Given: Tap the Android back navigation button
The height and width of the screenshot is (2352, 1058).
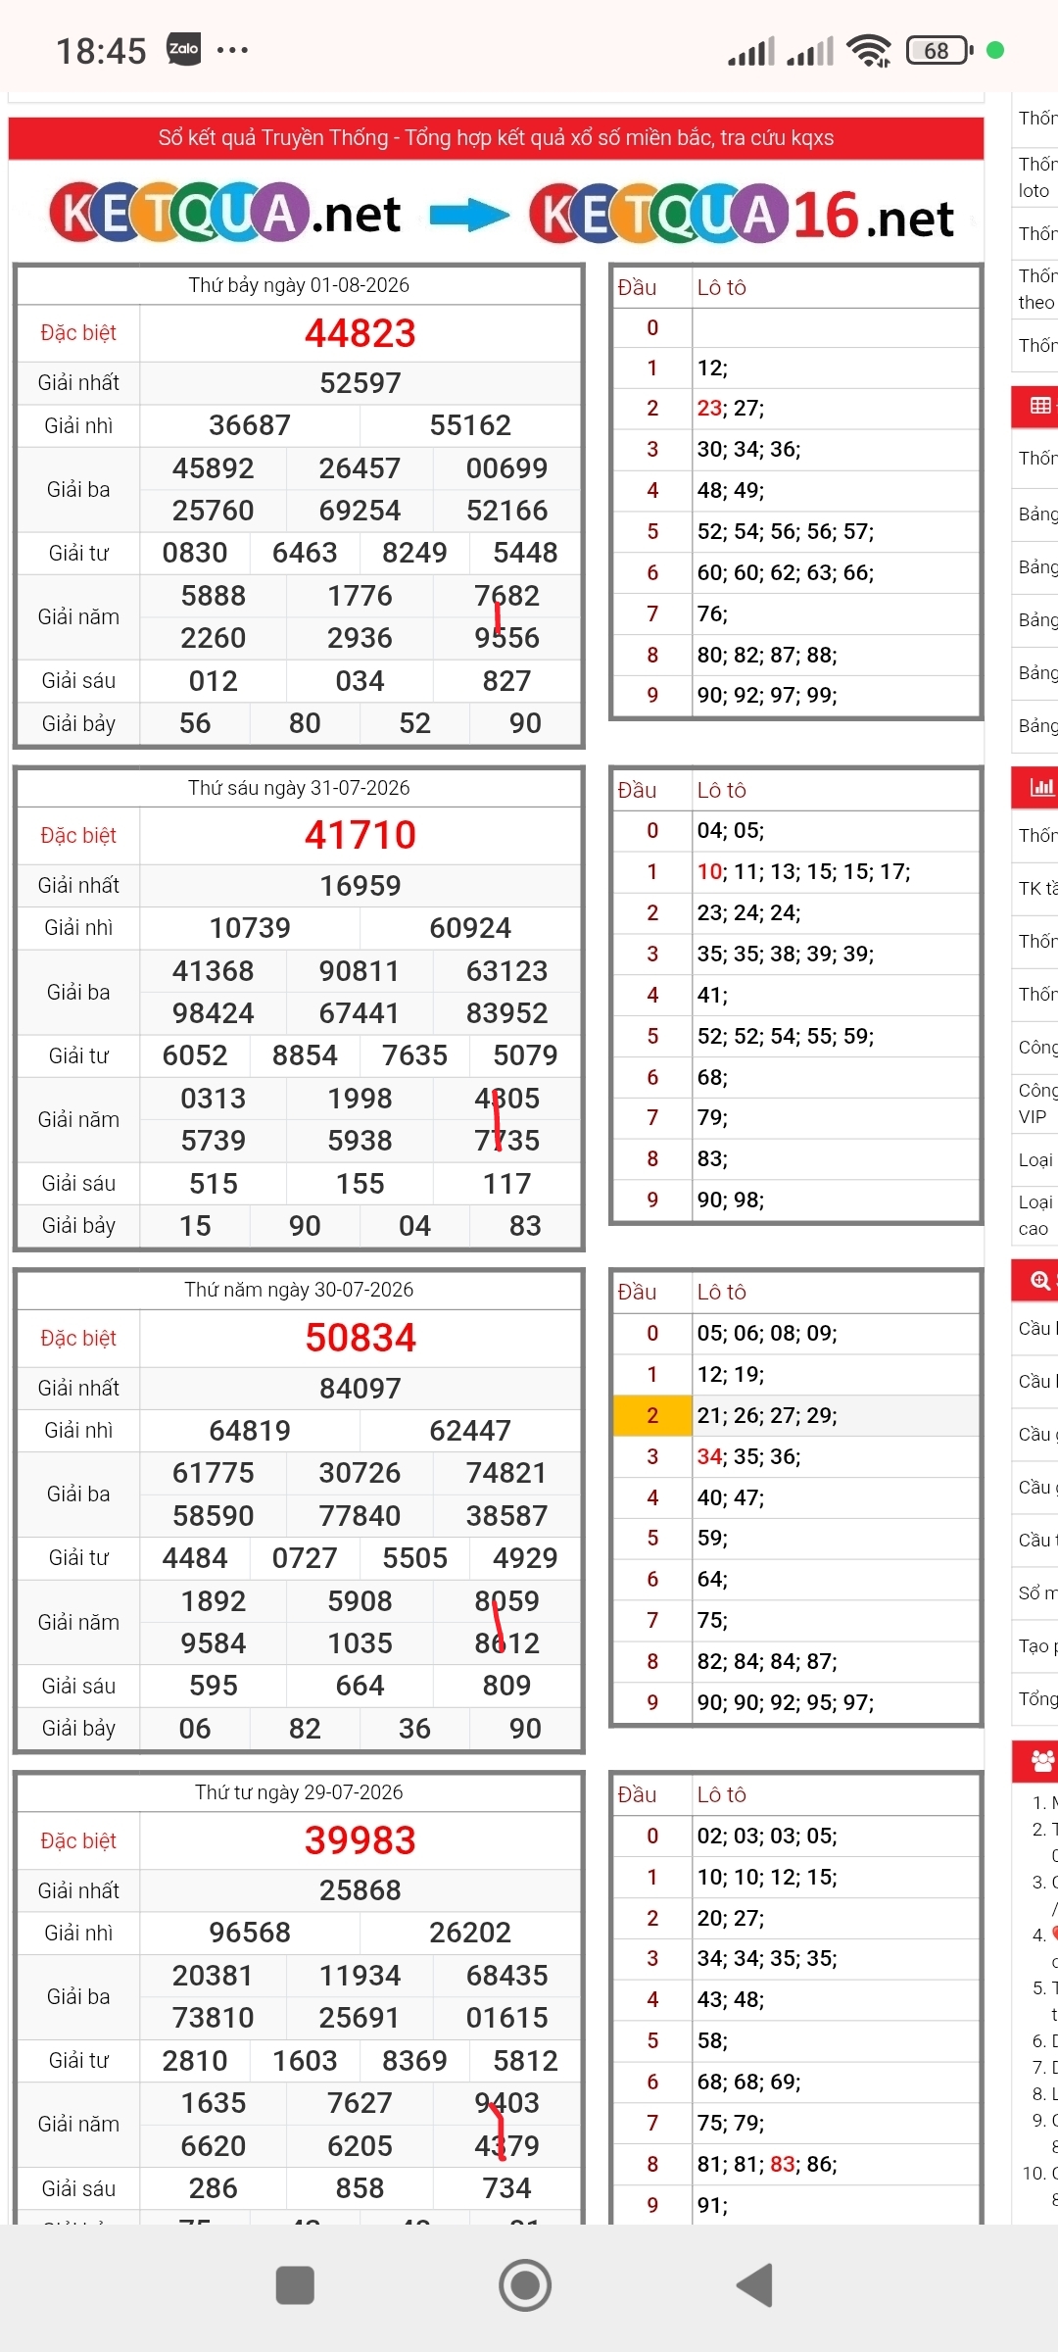Looking at the screenshot, I should click(x=755, y=2285).
